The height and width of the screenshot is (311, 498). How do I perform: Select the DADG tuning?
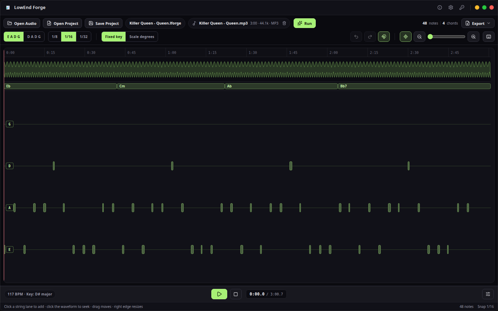(x=34, y=37)
